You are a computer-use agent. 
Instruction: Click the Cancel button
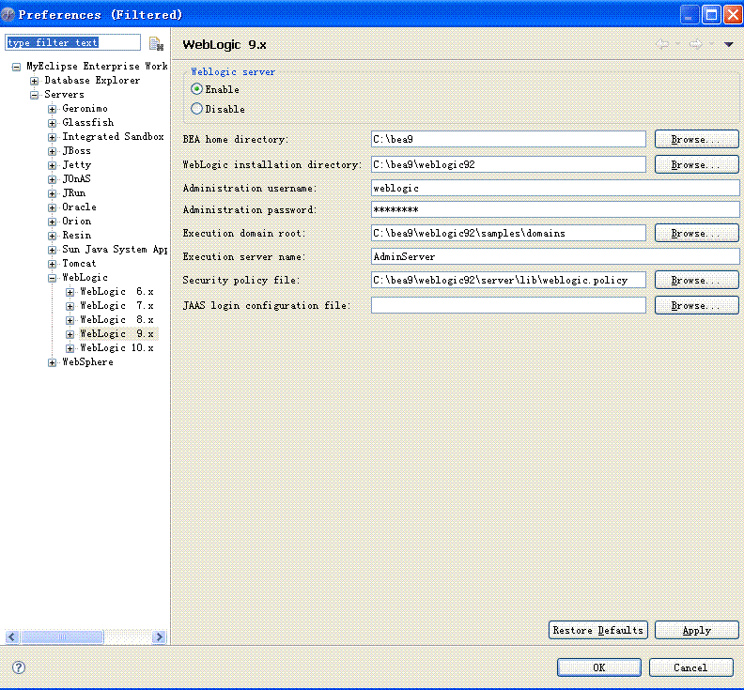(690, 667)
